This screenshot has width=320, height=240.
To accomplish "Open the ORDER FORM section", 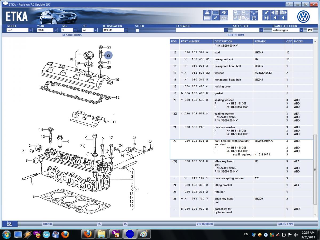I will click(x=235, y=35).
